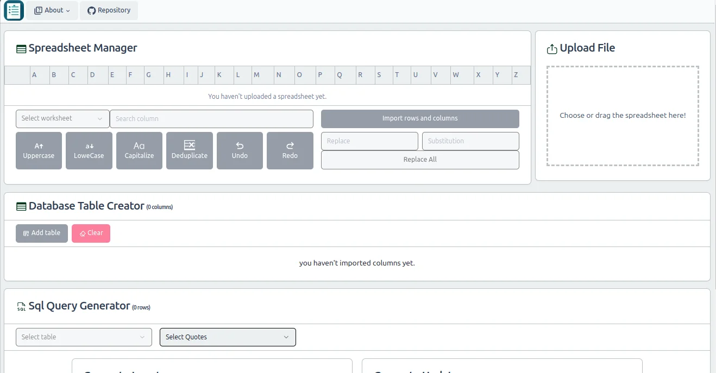Image resolution: width=716 pixels, height=373 pixels.
Task: Expand the Select worksheet dropdown
Action: pos(62,118)
